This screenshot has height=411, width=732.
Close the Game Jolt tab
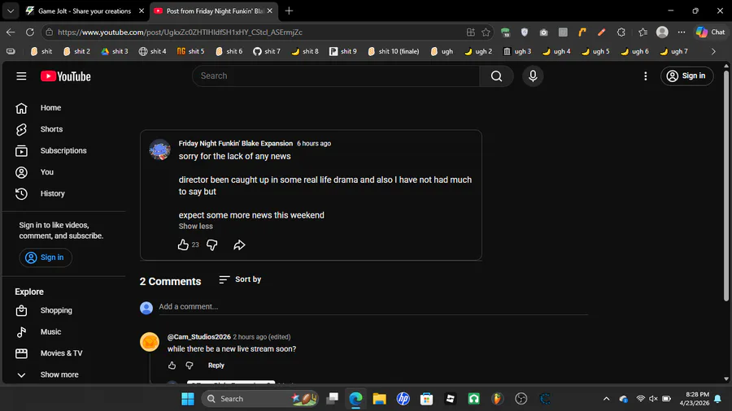coord(142,11)
